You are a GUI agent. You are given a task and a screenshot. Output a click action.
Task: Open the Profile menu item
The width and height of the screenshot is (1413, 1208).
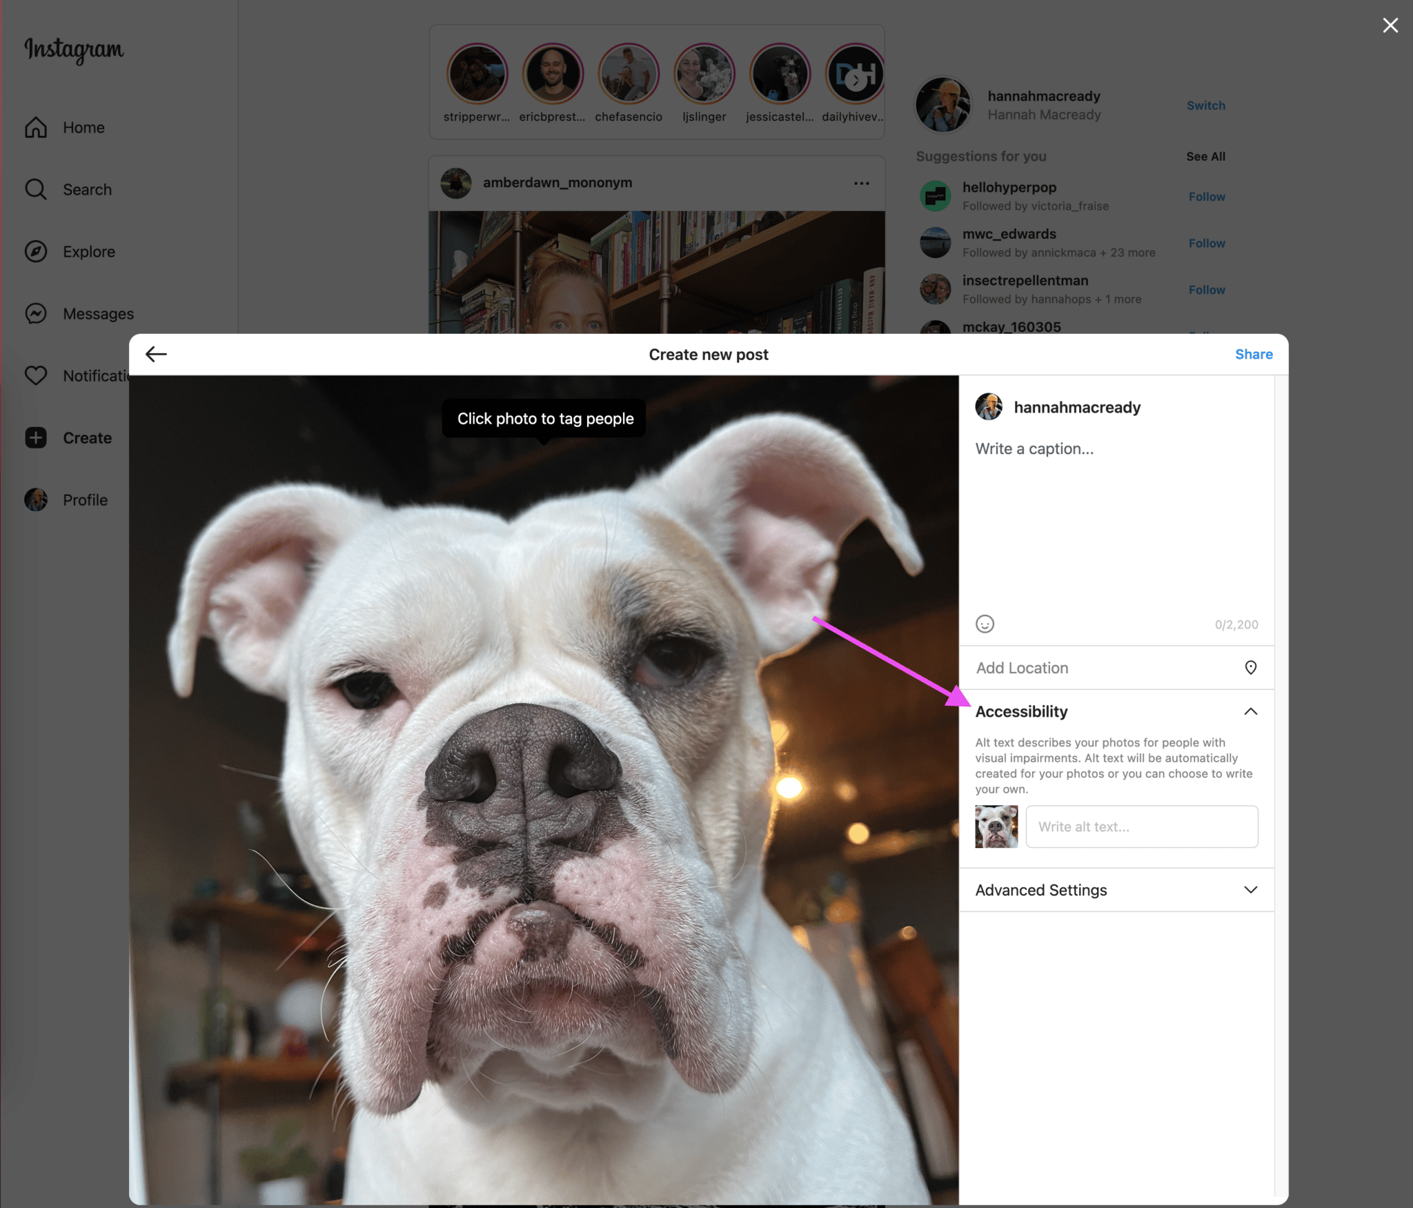(x=36, y=499)
